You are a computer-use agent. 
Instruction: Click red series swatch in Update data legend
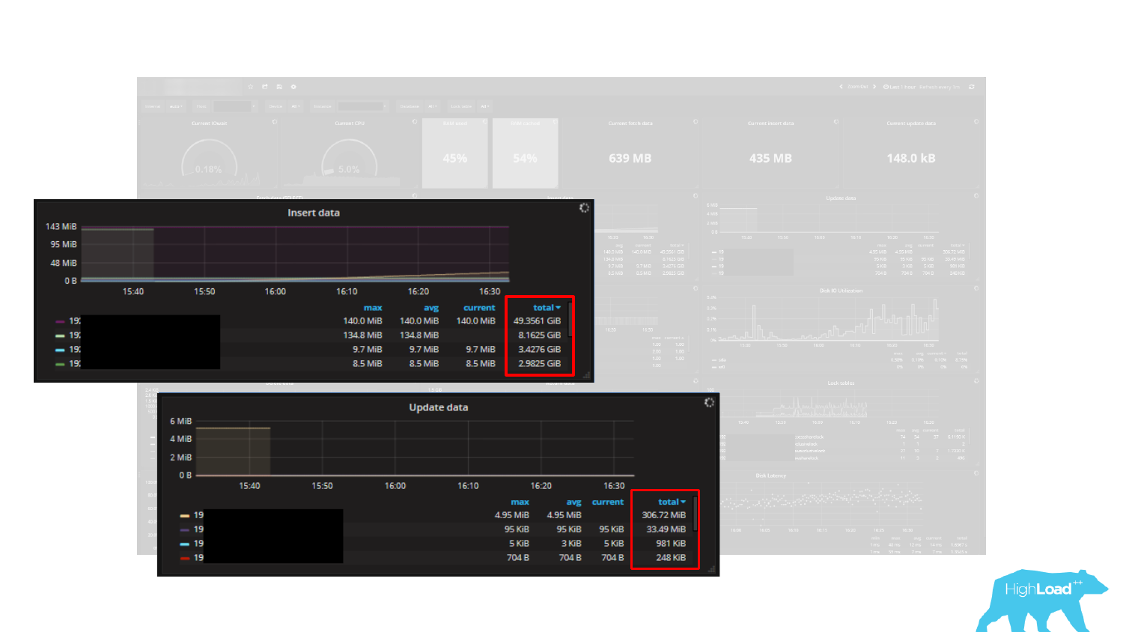tap(184, 558)
